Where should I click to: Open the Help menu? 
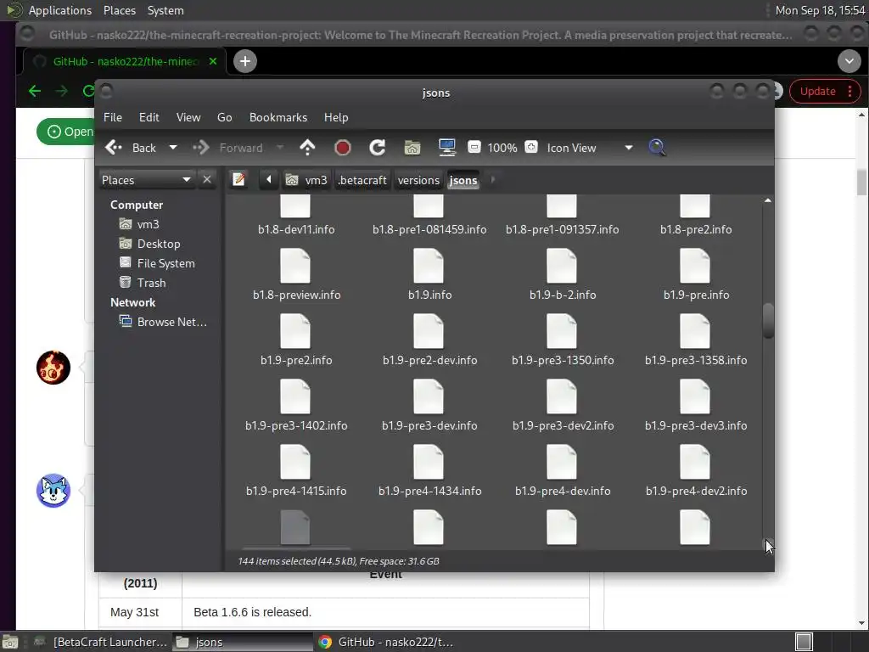point(336,117)
